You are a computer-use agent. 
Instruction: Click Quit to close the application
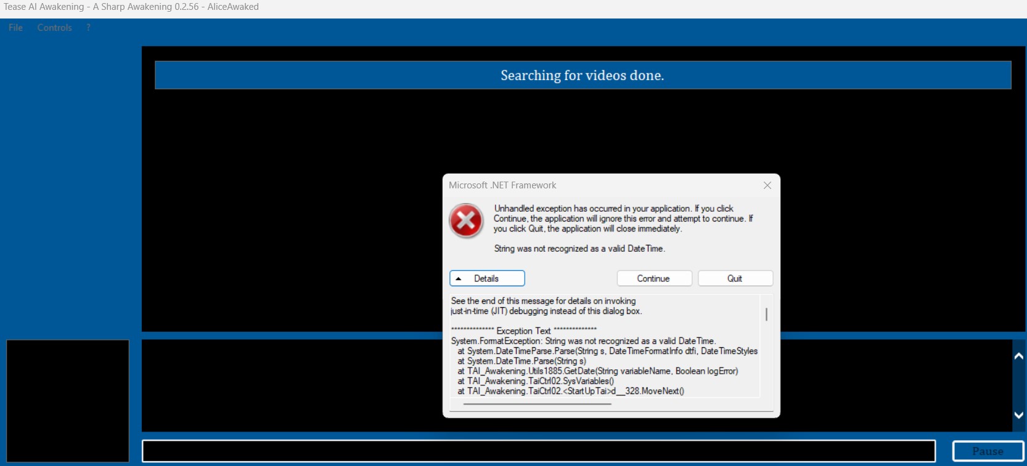point(735,278)
